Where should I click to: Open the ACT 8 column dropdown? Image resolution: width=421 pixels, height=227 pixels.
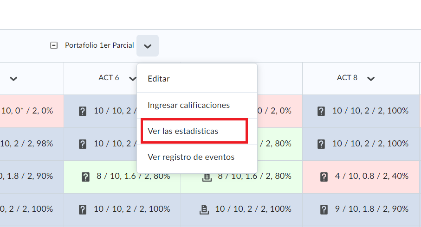coord(370,78)
